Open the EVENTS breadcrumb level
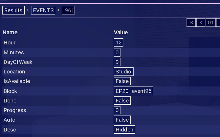220x137 pixels. click(x=43, y=10)
